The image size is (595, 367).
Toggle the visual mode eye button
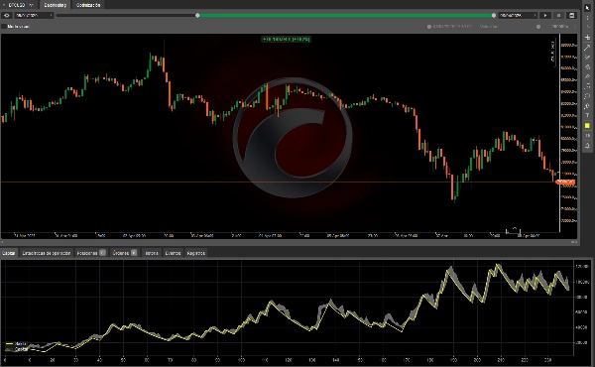pos(7,16)
